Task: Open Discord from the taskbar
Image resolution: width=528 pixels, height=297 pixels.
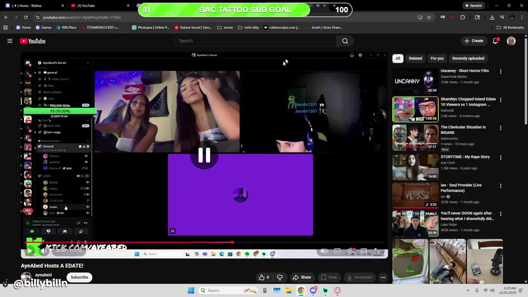Action: 313,290
